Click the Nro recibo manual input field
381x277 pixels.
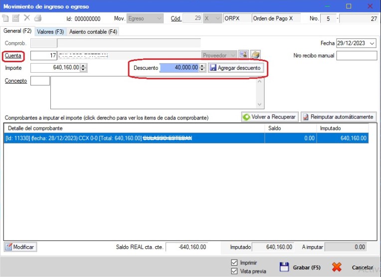point(356,55)
